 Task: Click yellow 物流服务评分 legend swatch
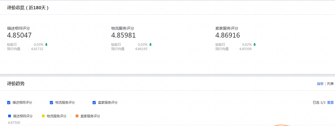click(43, 116)
